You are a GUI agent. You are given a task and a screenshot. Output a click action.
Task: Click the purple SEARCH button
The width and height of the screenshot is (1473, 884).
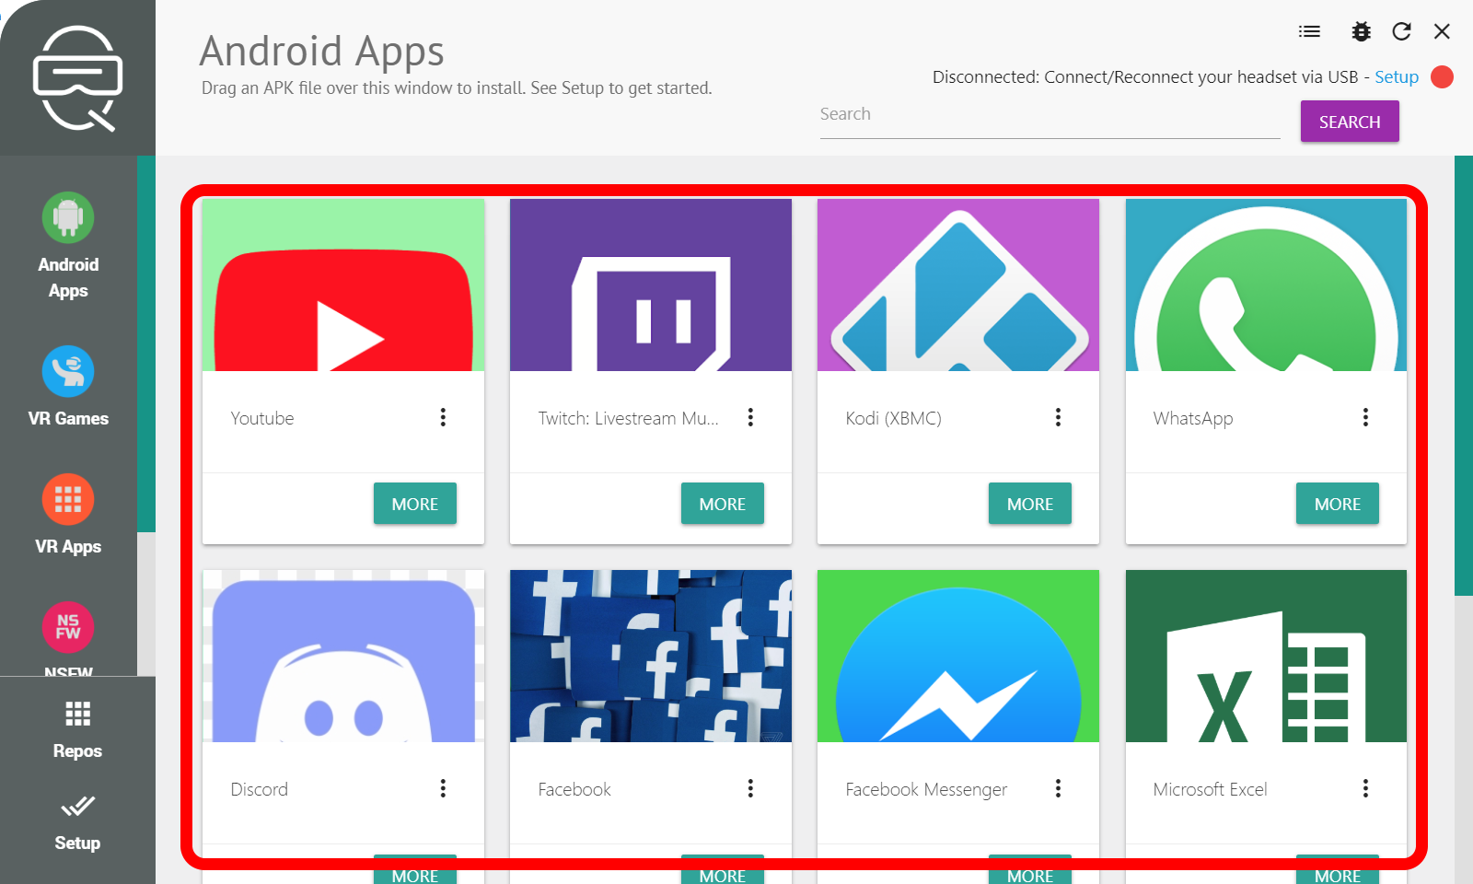point(1350,122)
